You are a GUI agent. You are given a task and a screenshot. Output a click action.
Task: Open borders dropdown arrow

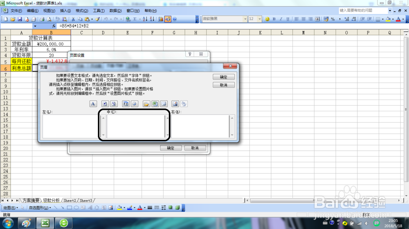[382, 19]
